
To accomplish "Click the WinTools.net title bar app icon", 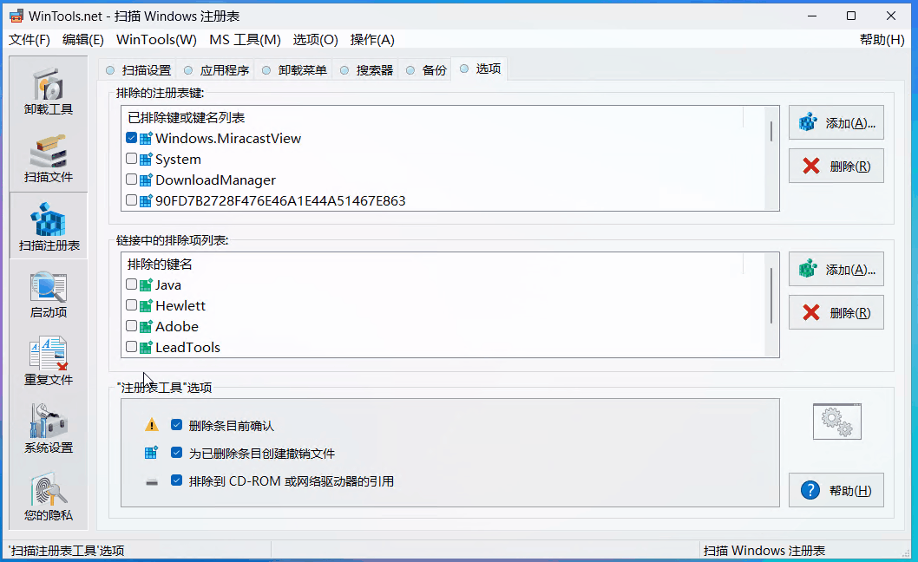I will pyautogui.click(x=16, y=16).
